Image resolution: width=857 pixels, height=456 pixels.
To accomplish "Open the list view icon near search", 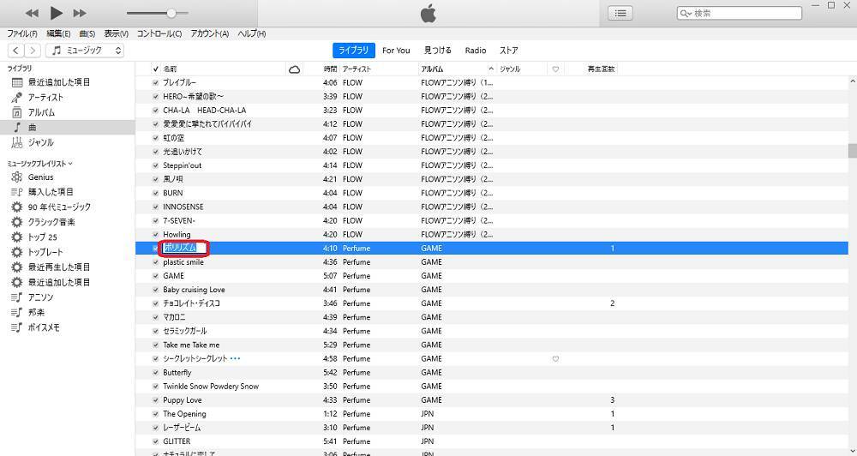I will click(x=620, y=13).
